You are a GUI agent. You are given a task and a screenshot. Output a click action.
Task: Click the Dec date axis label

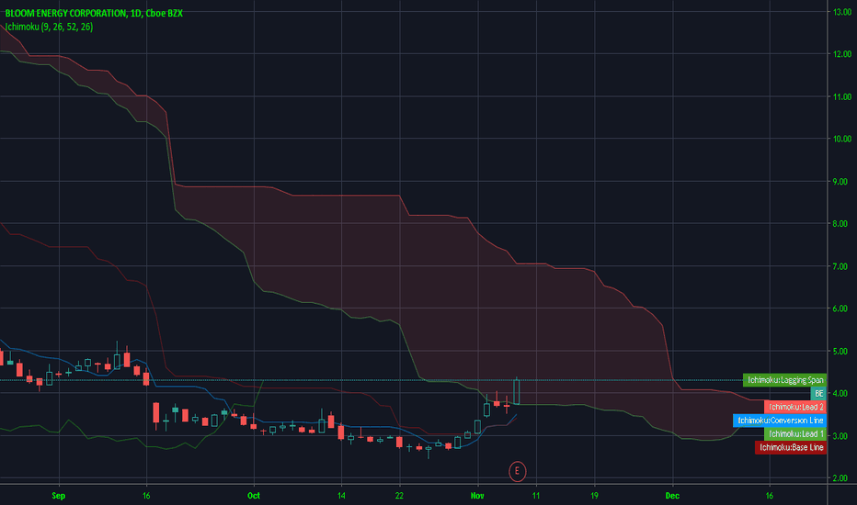point(672,496)
